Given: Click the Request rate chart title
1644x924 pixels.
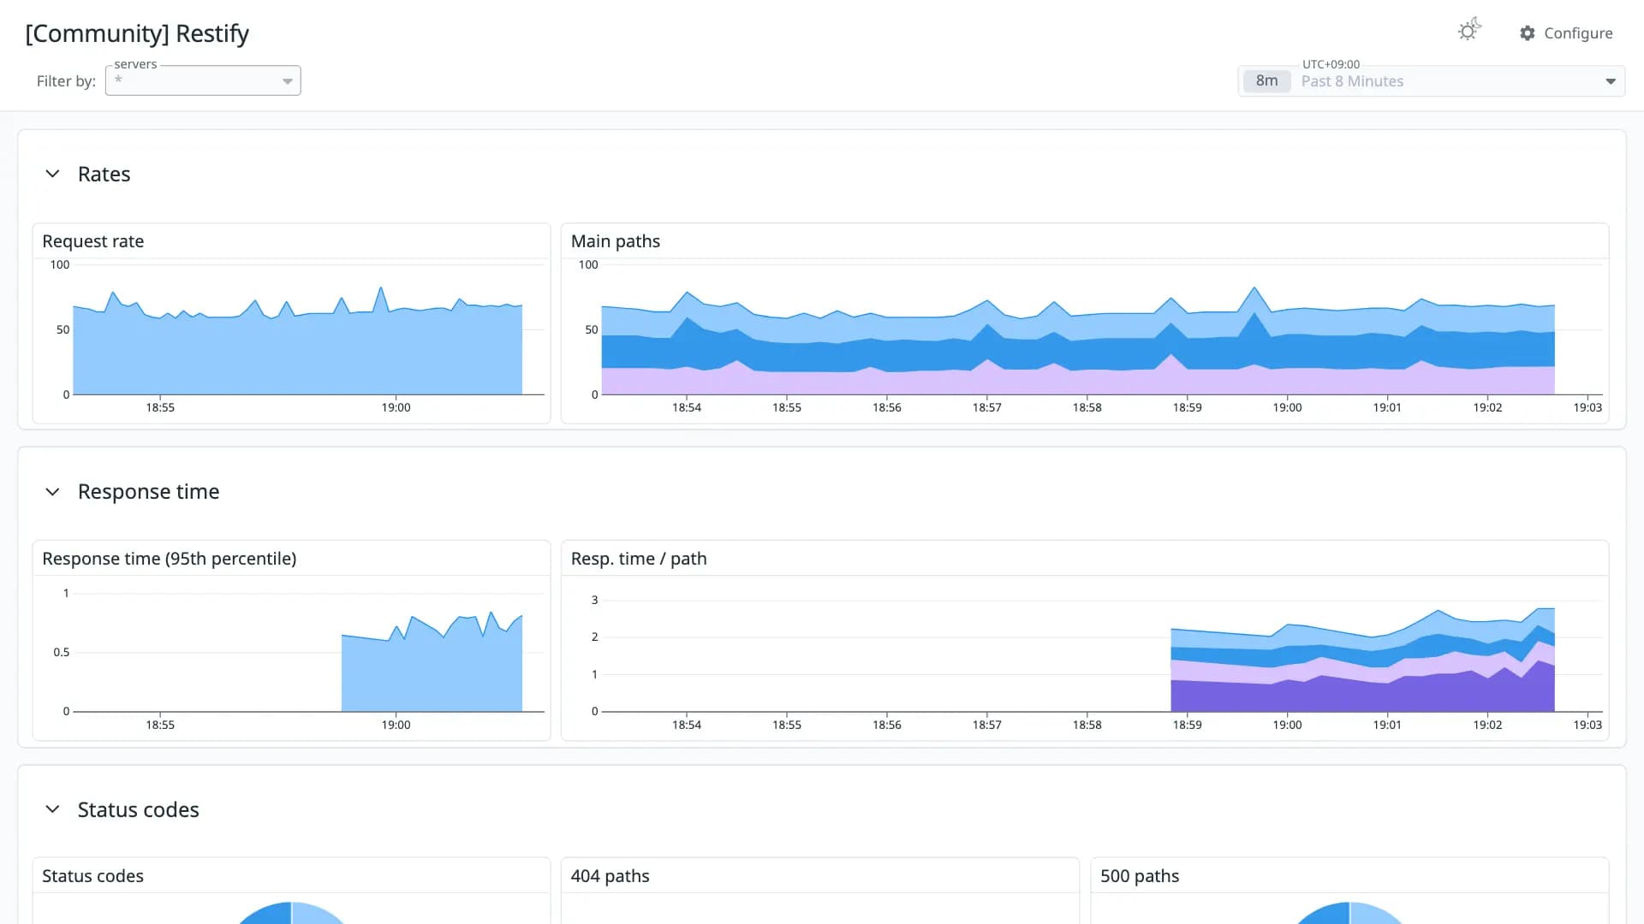Looking at the screenshot, I should click(92, 241).
